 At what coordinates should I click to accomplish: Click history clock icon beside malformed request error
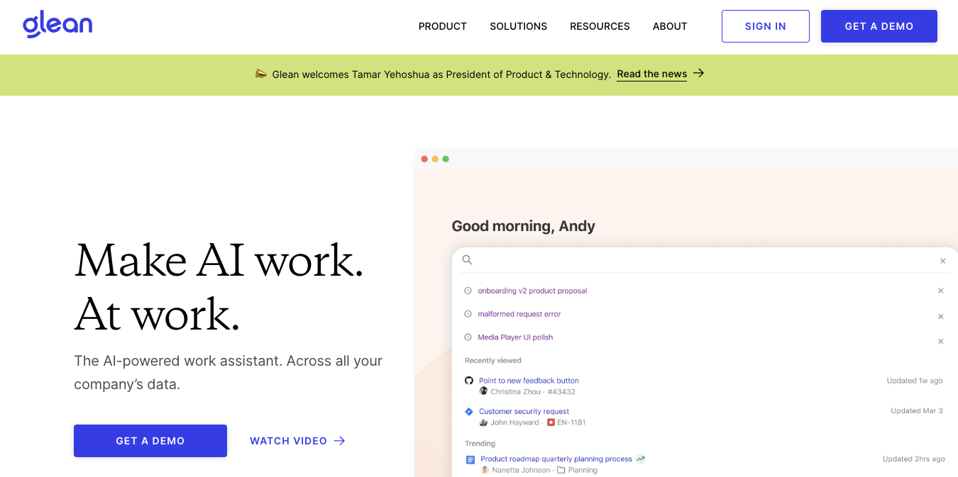coord(468,314)
